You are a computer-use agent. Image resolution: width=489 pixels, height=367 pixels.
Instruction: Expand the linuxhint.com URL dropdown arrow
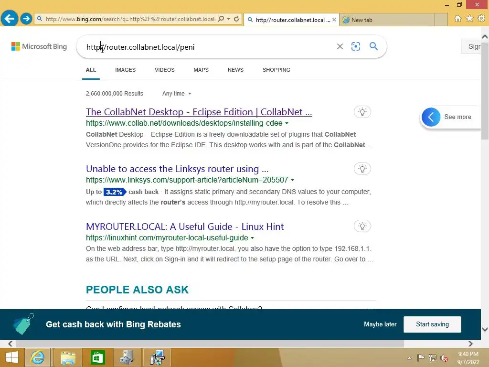pyautogui.click(x=252, y=238)
